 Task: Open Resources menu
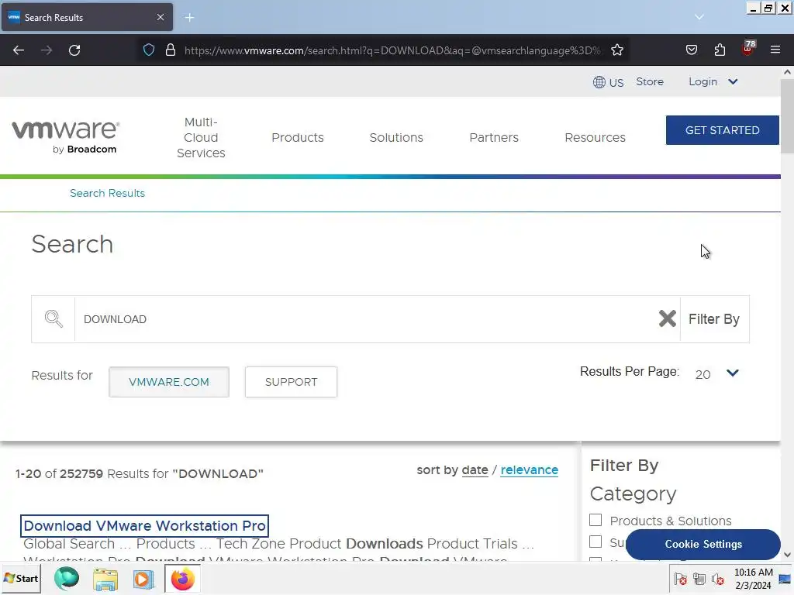(x=595, y=138)
